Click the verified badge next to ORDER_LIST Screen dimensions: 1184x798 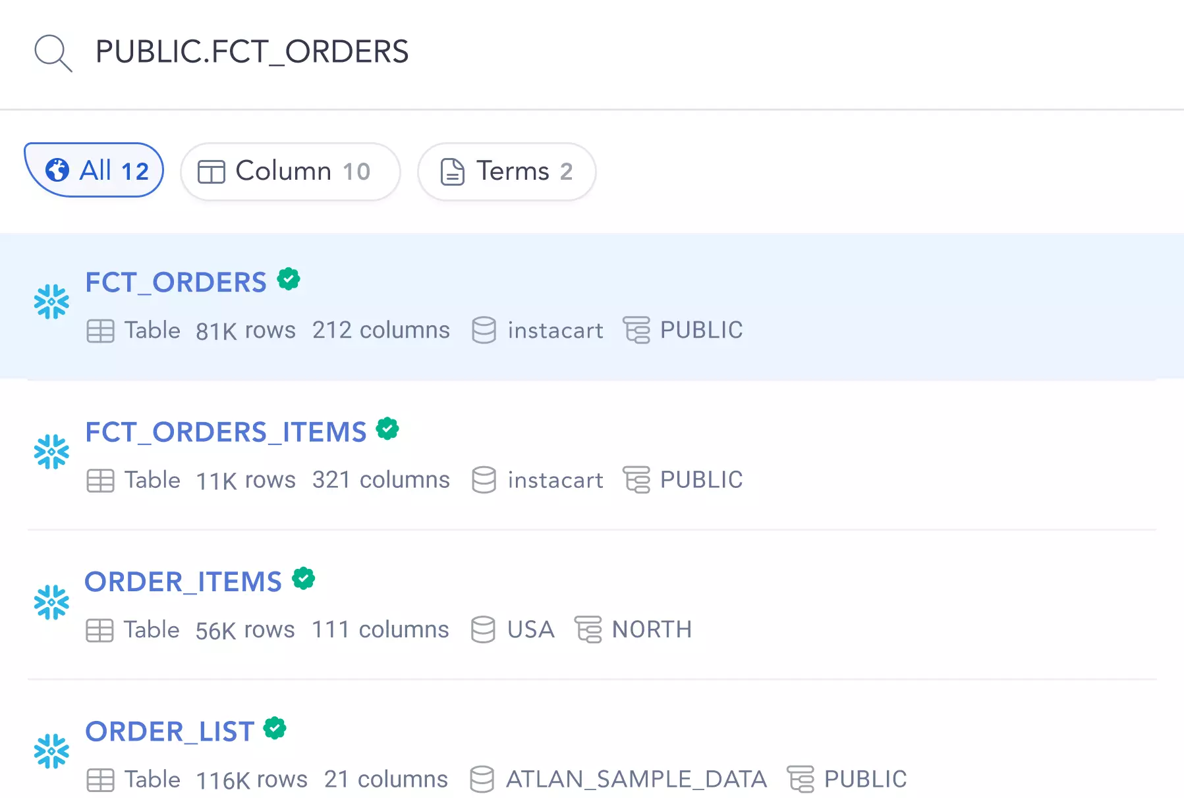pos(275,728)
